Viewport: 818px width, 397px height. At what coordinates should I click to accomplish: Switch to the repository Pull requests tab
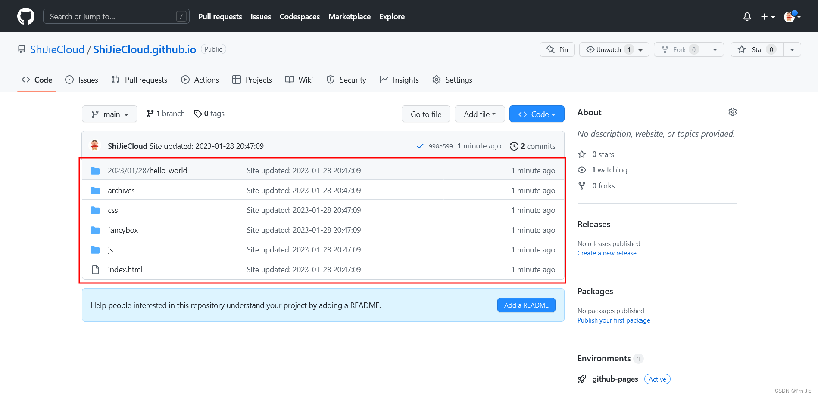tap(139, 80)
